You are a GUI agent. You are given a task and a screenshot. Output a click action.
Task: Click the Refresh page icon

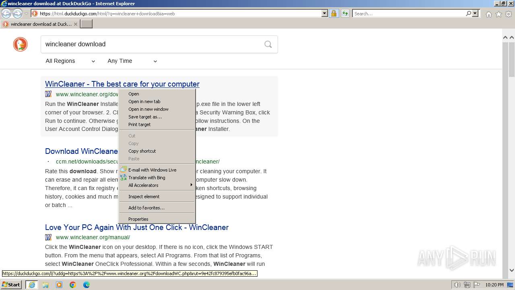[345, 13]
